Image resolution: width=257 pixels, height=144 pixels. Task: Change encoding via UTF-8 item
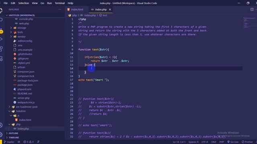204,142
